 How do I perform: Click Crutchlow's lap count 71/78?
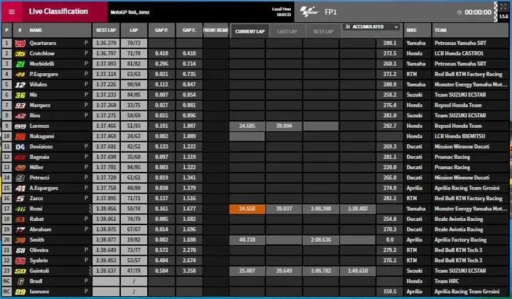[x=134, y=53]
